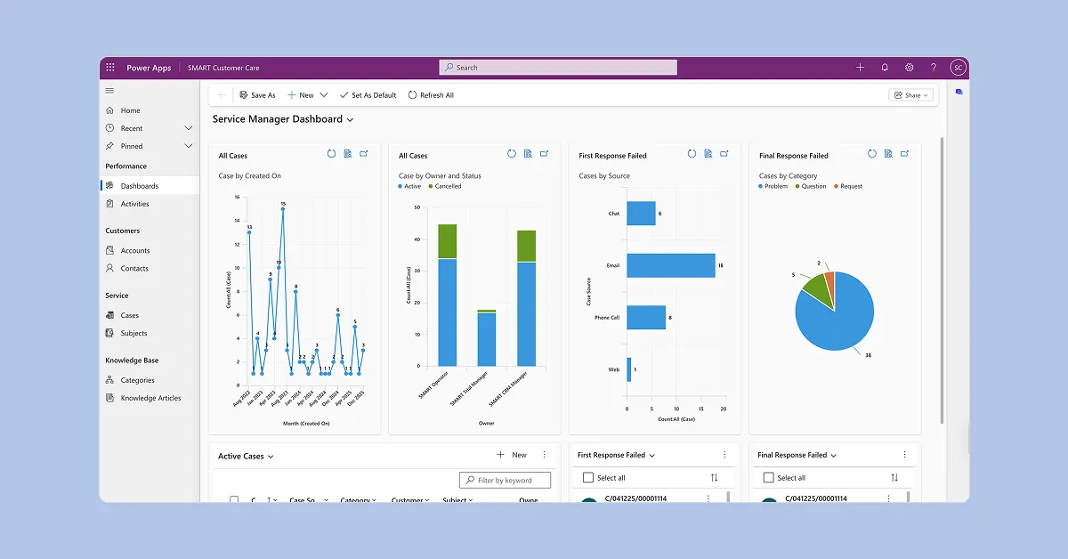Refresh the Cases by Category pie chart
The height and width of the screenshot is (559, 1068).
click(871, 154)
